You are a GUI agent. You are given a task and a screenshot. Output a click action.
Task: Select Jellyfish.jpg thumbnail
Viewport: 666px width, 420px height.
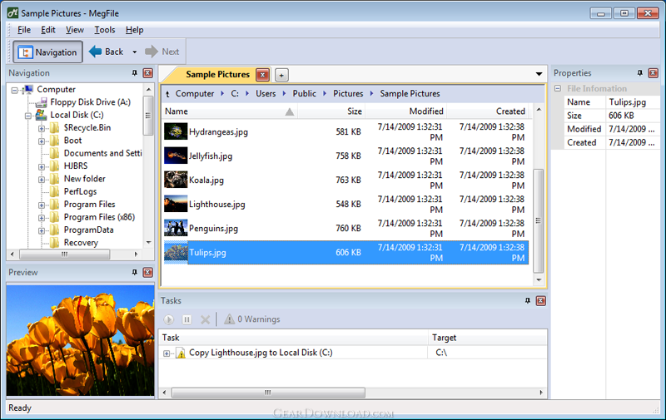click(x=176, y=156)
